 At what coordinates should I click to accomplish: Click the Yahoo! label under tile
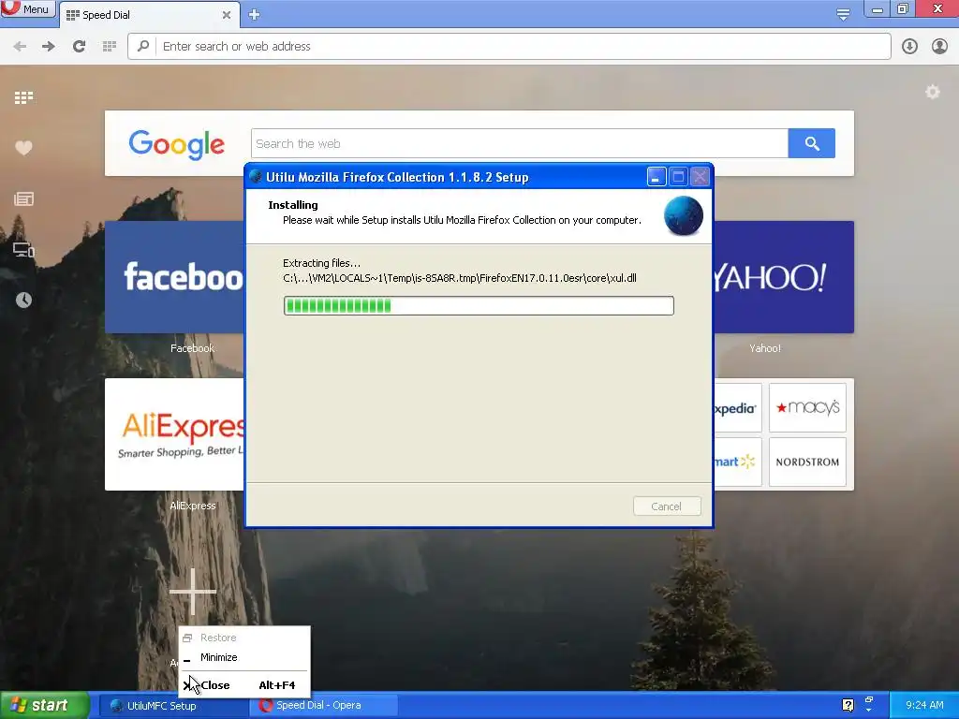click(x=764, y=348)
